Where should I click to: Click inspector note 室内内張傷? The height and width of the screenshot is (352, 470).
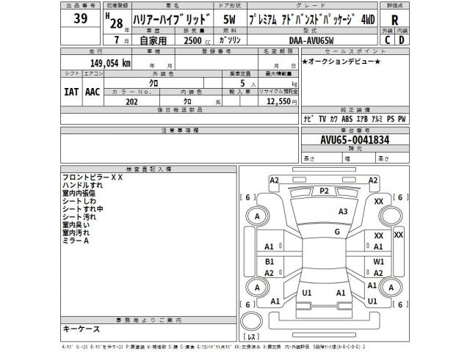coord(79,194)
